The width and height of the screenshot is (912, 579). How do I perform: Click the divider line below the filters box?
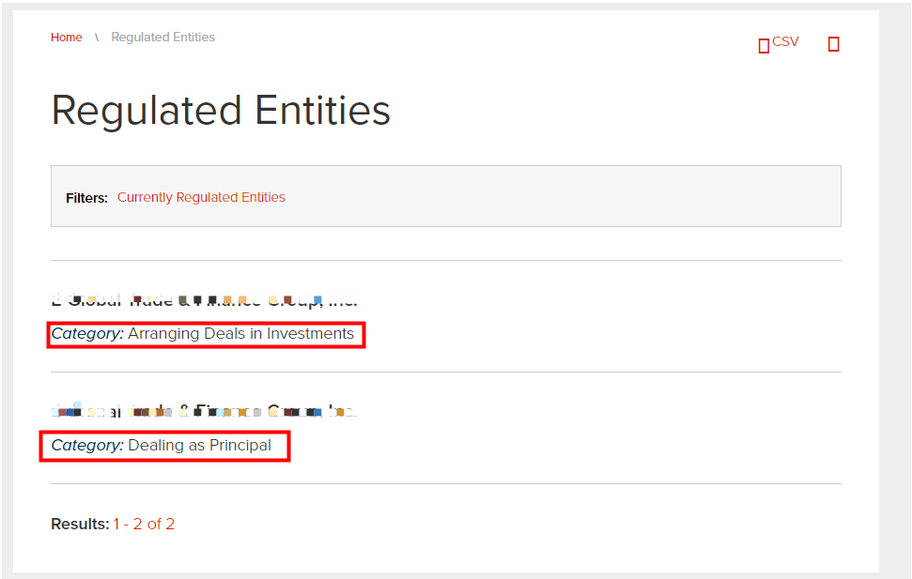click(x=446, y=261)
